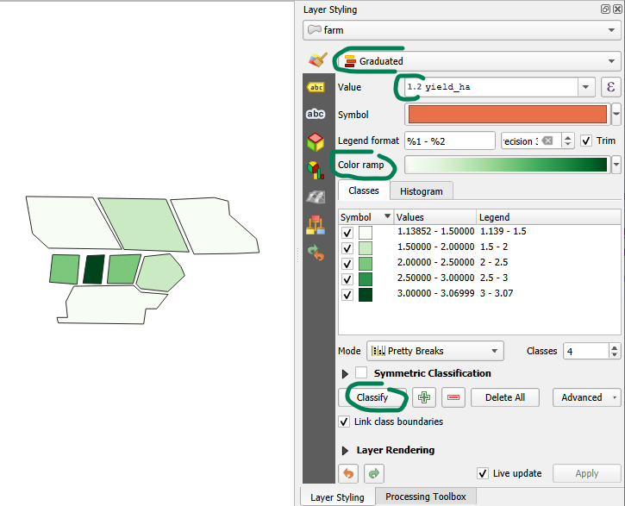Sort by the Symbol column header
Screen dimensions: 625x506
pyautogui.click(x=366, y=216)
